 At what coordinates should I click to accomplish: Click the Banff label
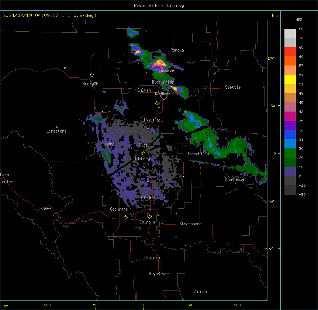point(46,209)
